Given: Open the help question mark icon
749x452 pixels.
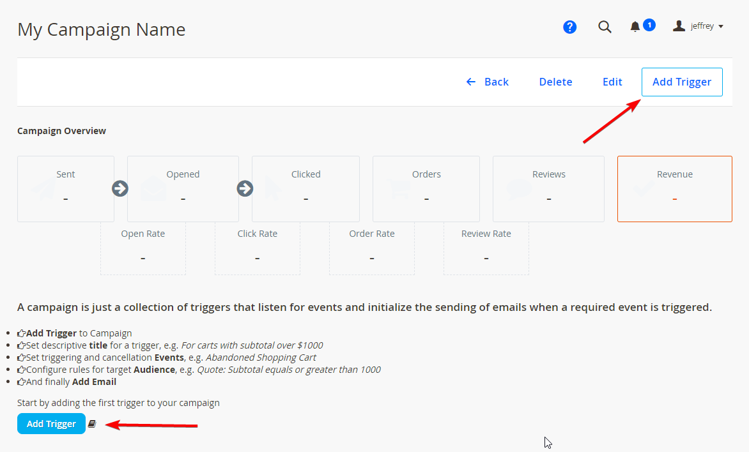Looking at the screenshot, I should click(x=569, y=27).
